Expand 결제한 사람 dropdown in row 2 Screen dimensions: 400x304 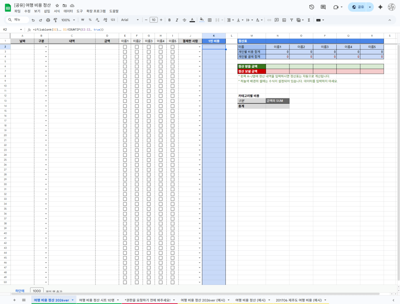(x=199, y=47)
